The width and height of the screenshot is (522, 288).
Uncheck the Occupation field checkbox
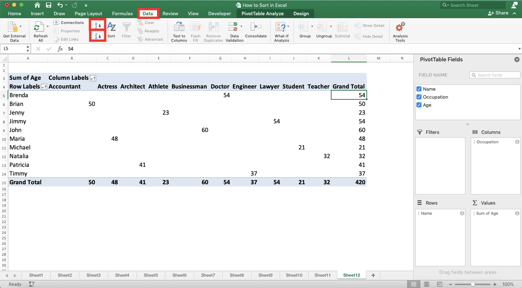[419, 97]
